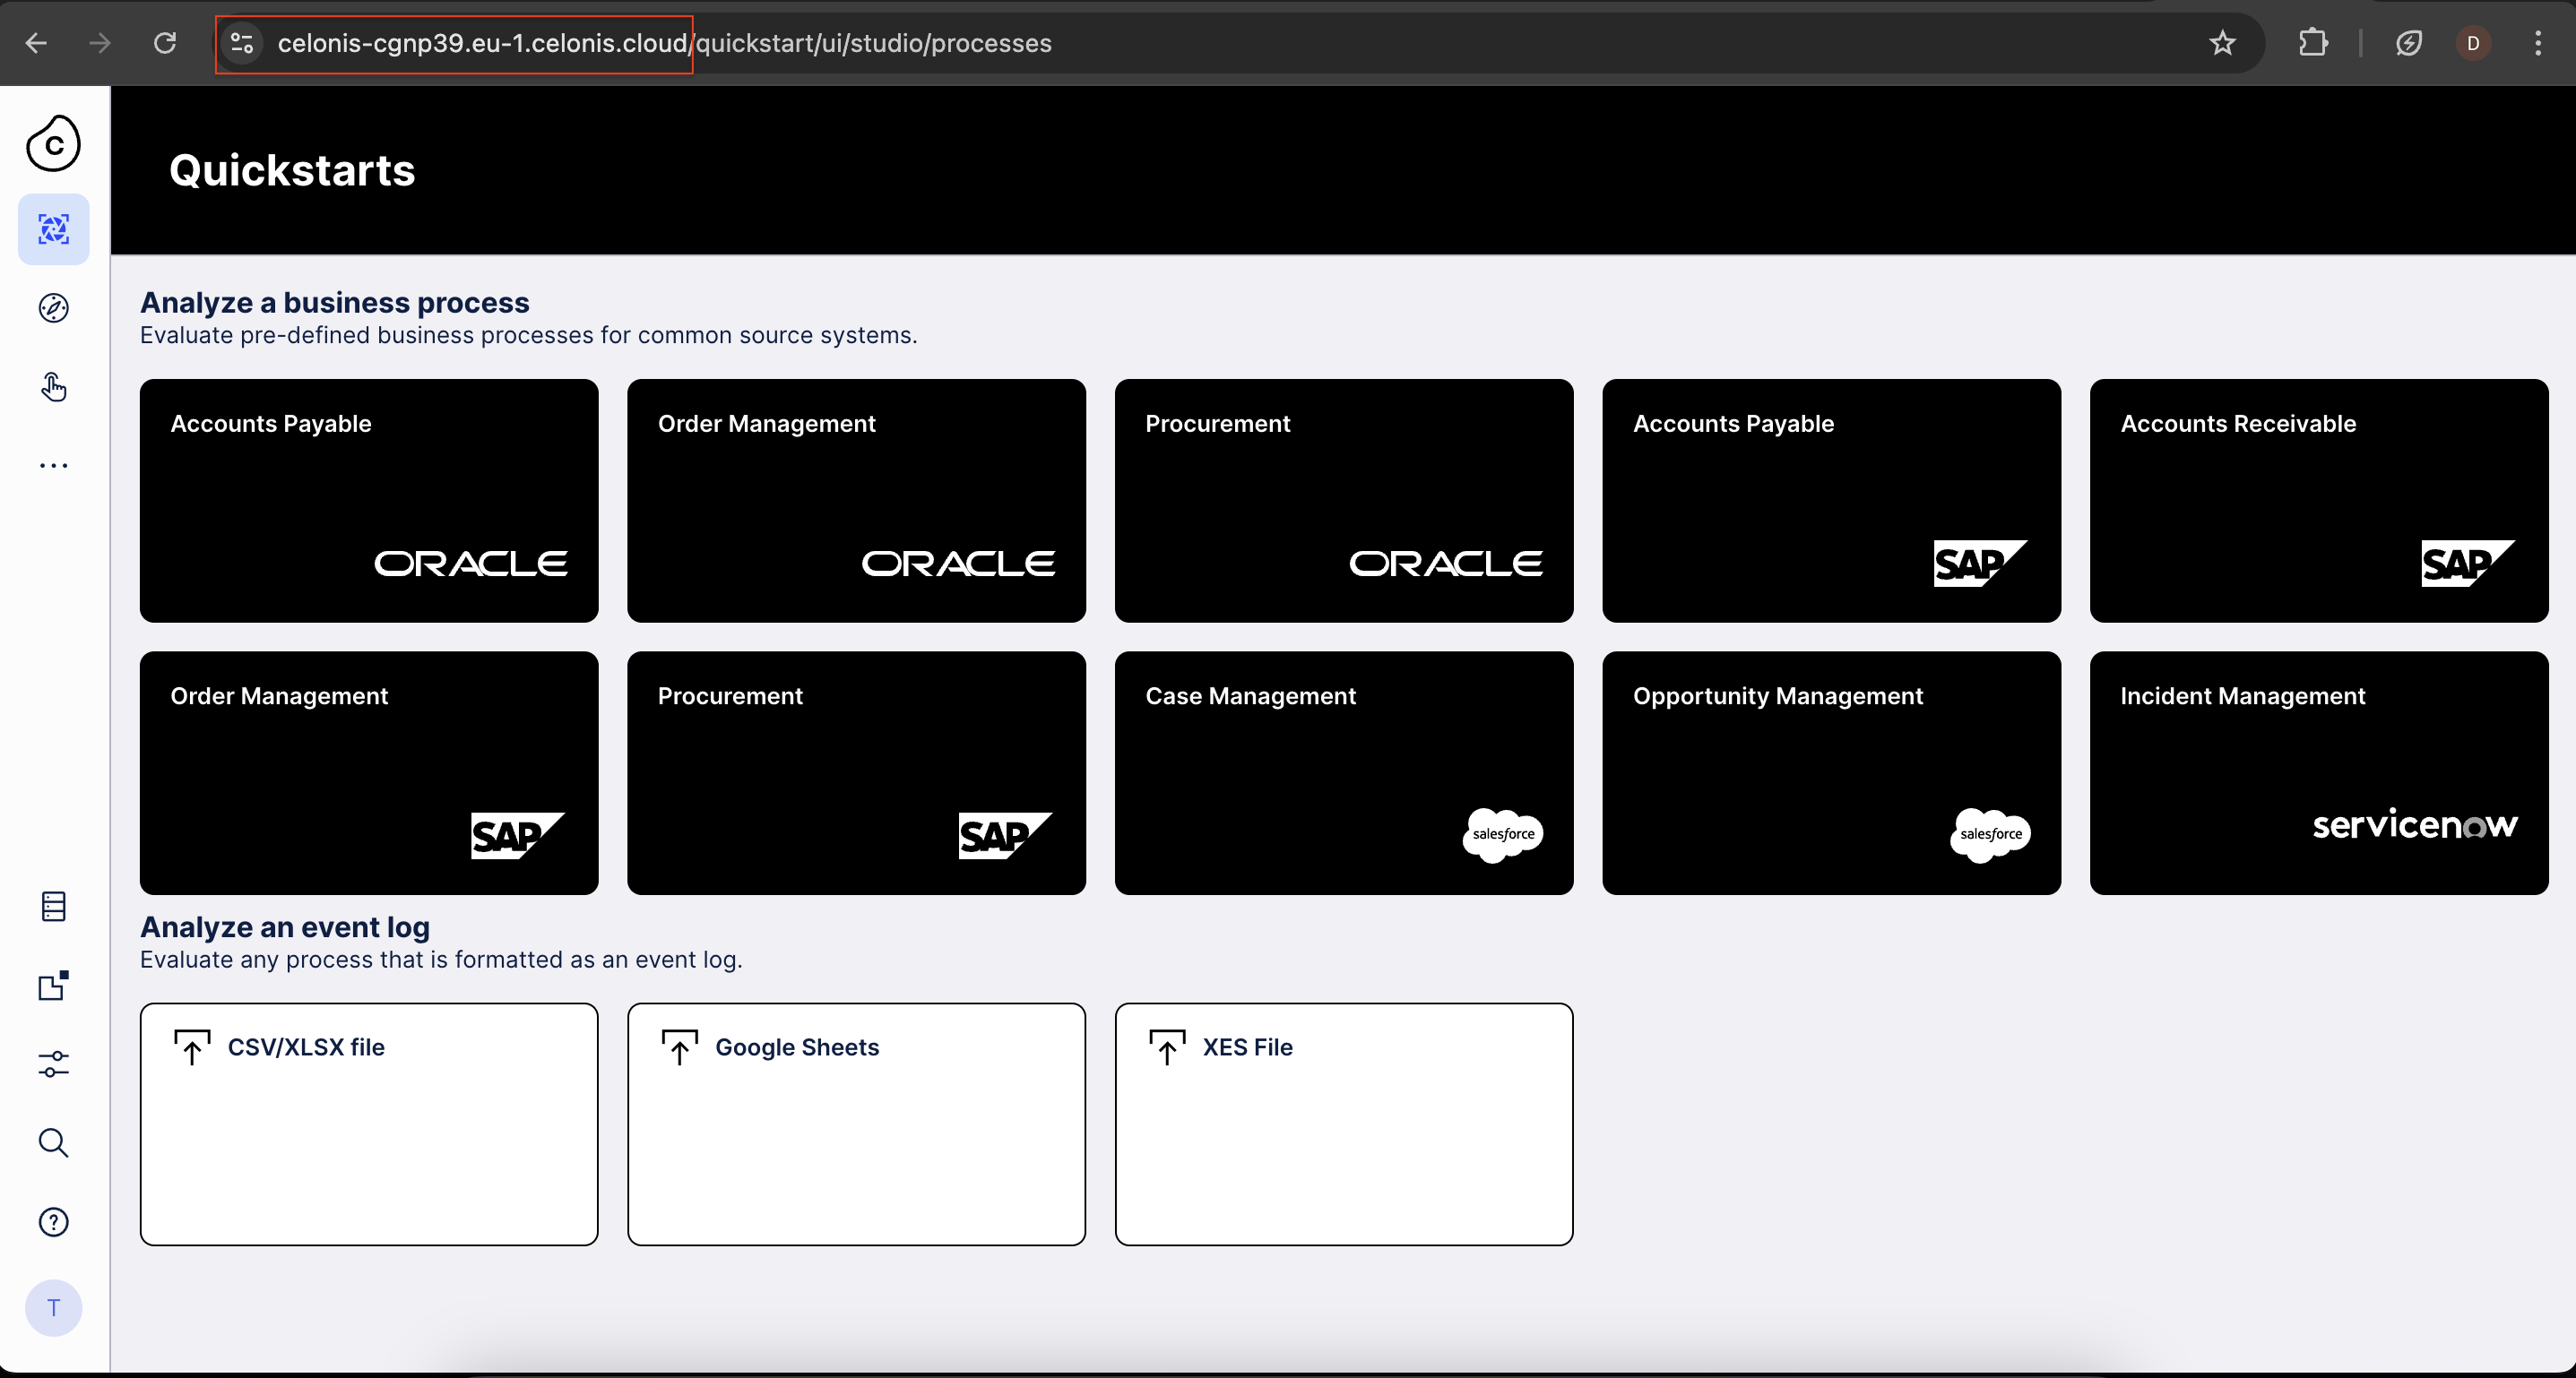Click the browser forward arrow
Image resolution: width=2576 pixels, height=1378 pixels.
click(x=100, y=43)
